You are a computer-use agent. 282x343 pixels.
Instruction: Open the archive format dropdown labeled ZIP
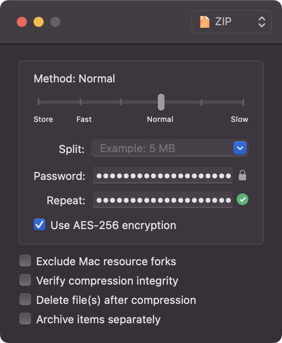(231, 21)
